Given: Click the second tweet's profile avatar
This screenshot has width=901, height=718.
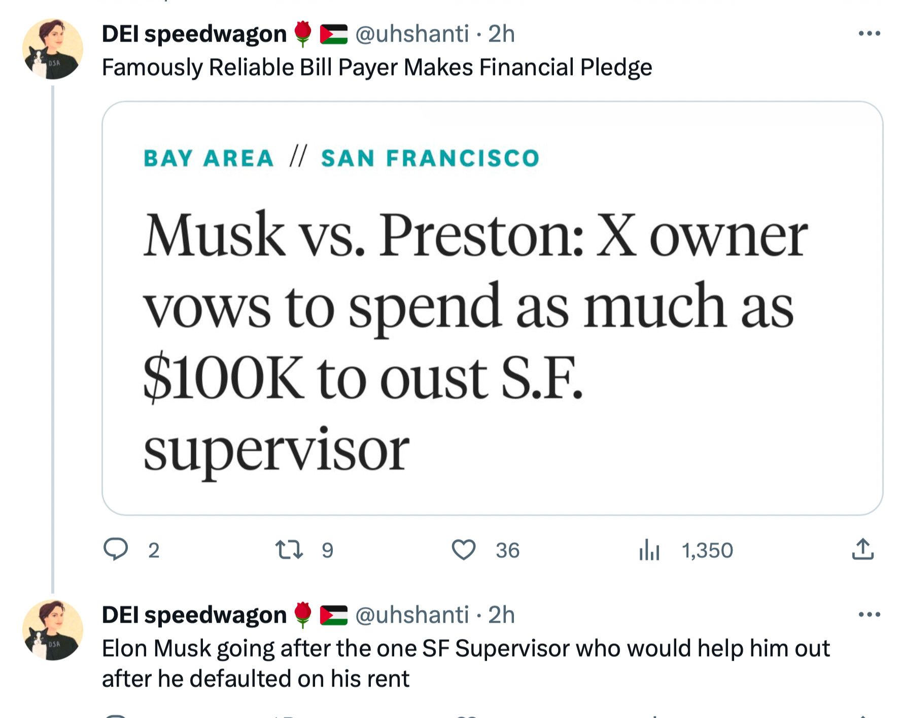Looking at the screenshot, I should [x=52, y=630].
